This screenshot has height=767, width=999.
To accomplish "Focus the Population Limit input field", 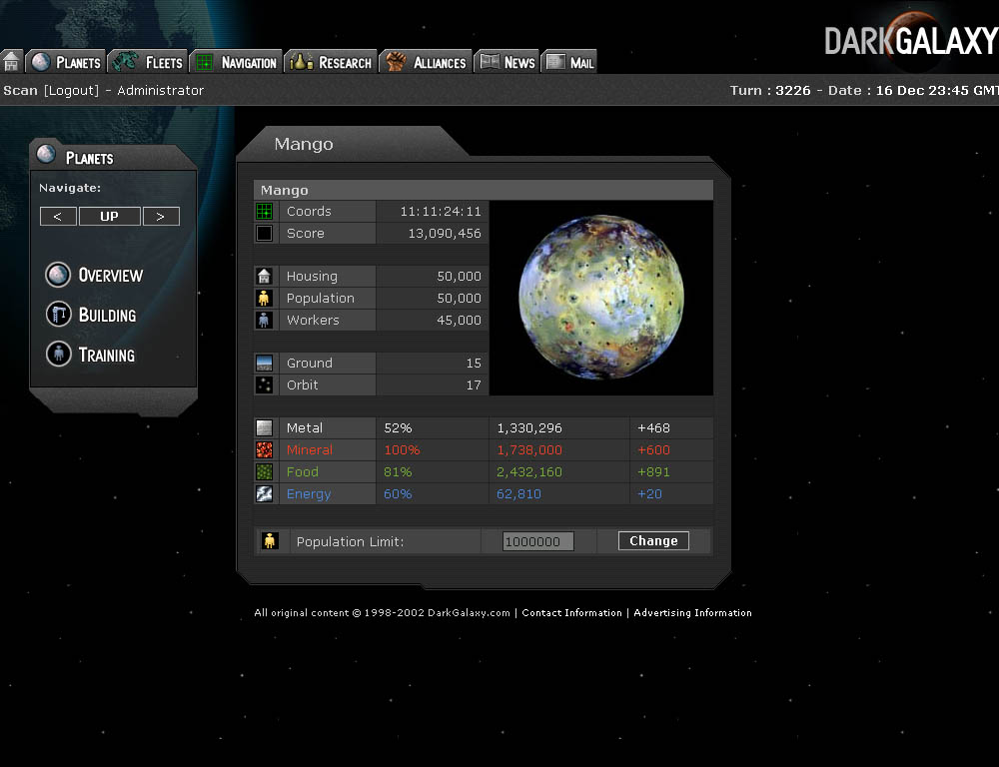I will tap(538, 541).
